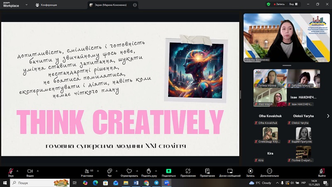This screenshot has height=187, width=332.
Task: Open the Zoom Workplace dropdown chevron
Action: (27, 5)
